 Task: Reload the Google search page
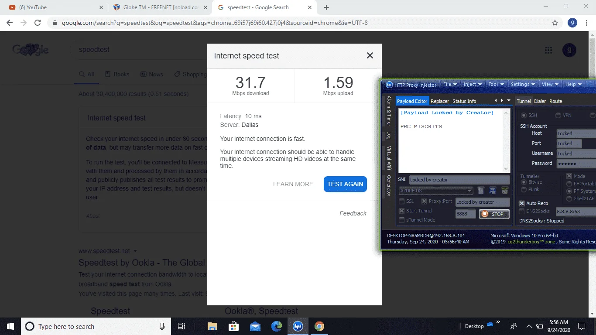tap(38, 23)
